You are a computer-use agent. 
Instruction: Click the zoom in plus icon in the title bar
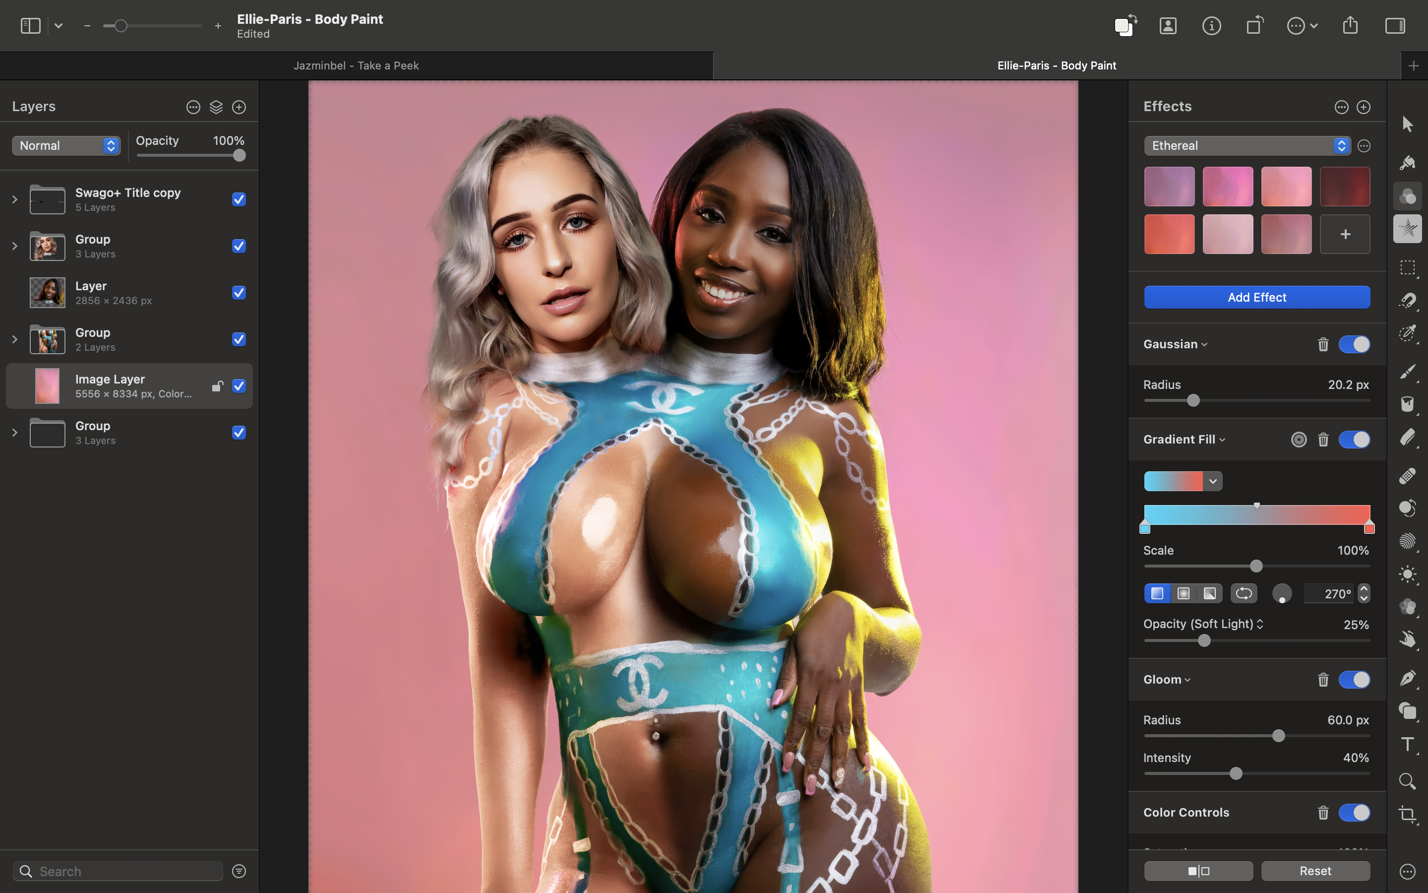(x=218, y=26)
